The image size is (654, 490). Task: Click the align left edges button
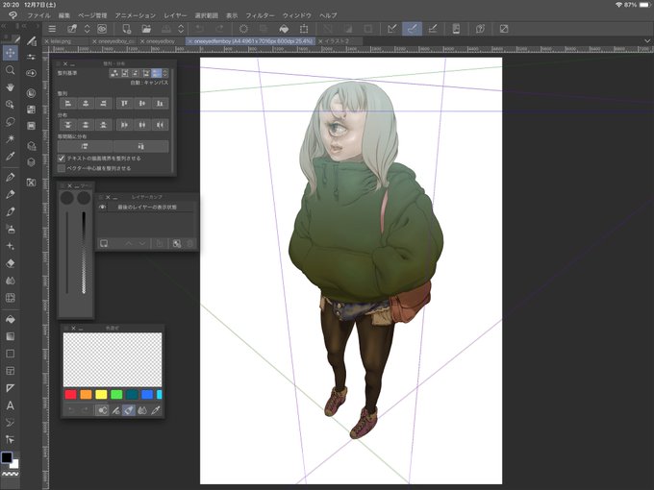[68, 104]
